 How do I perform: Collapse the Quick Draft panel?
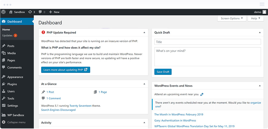click(260, 33)
